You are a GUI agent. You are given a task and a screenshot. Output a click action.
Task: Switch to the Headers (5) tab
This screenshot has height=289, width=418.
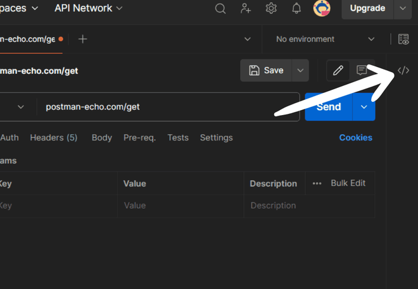(x=54, y=138)
